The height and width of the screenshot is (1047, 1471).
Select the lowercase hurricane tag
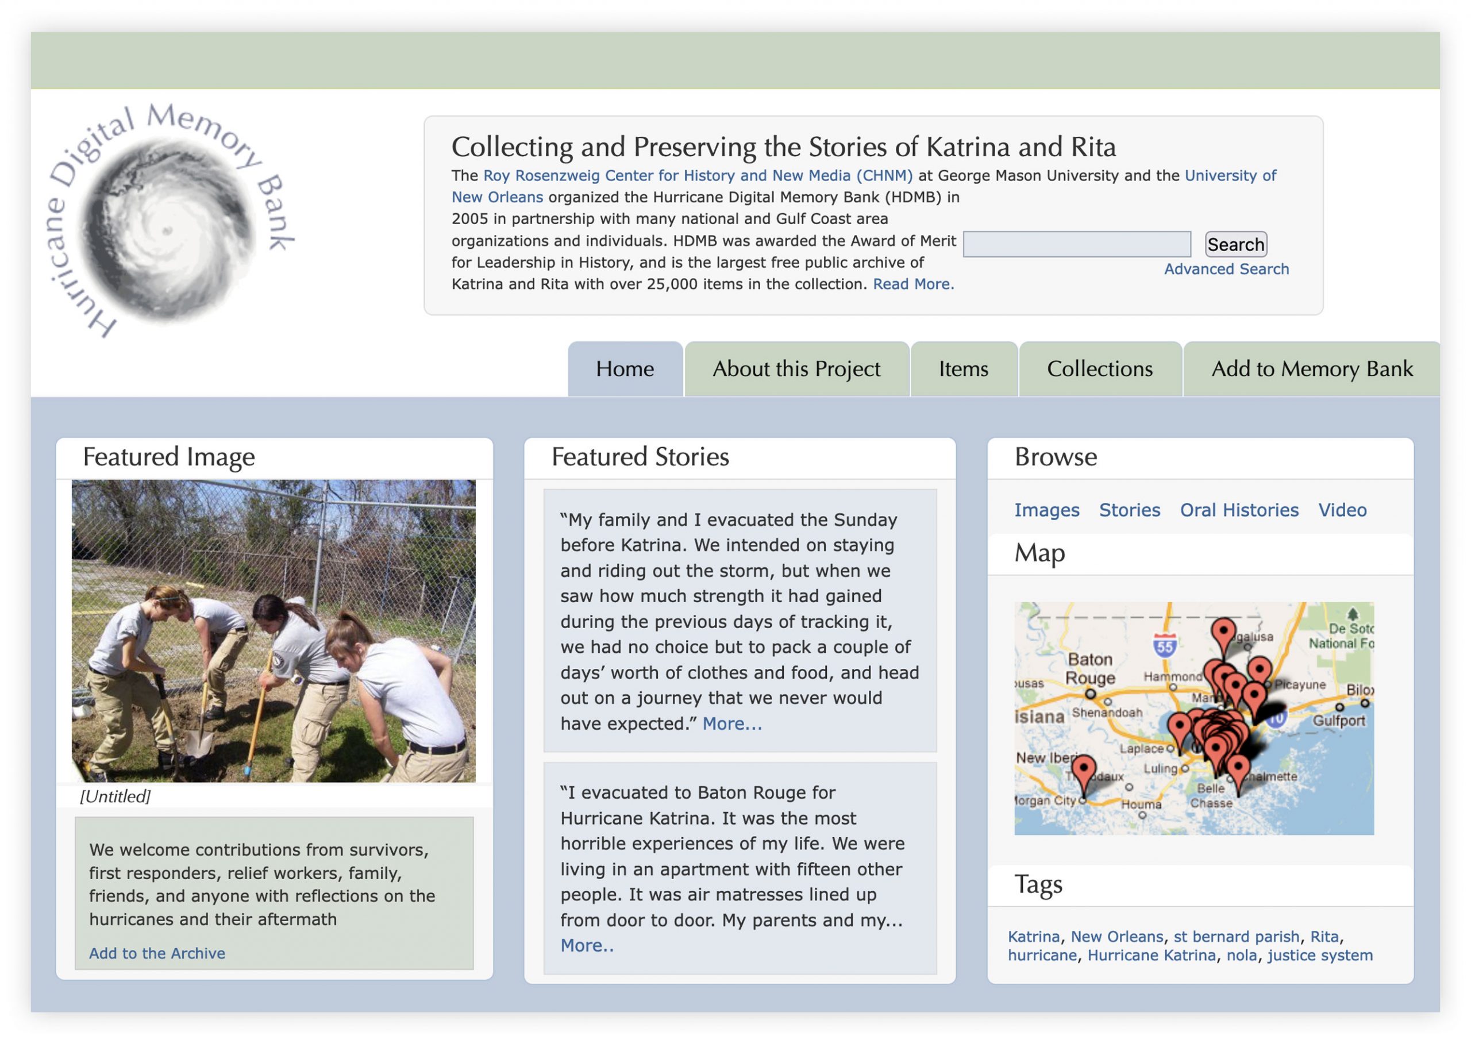coord(1042,955)
